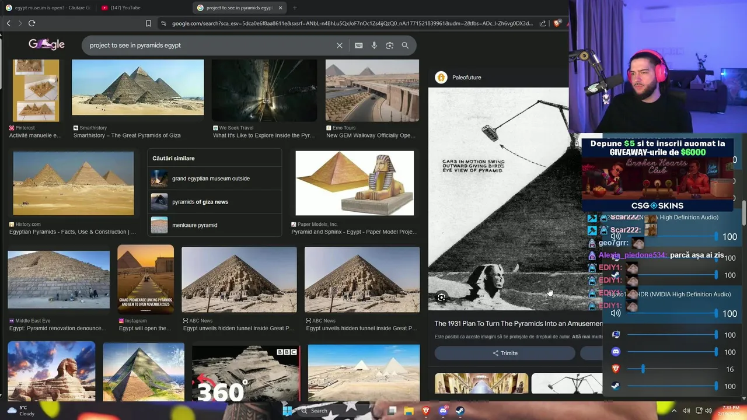Search by image with Lens camera icon
The image size is (747, 420).
click(390, 45)
